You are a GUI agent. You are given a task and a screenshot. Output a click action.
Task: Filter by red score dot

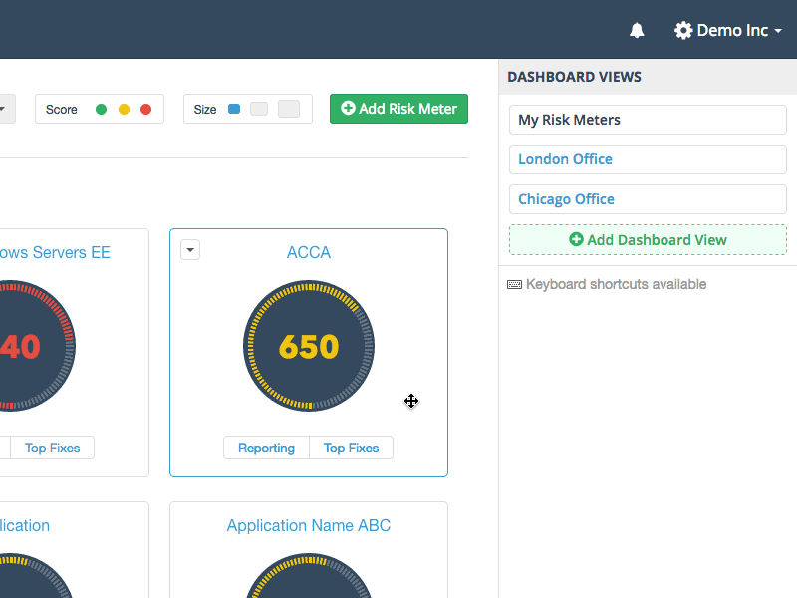145,110
